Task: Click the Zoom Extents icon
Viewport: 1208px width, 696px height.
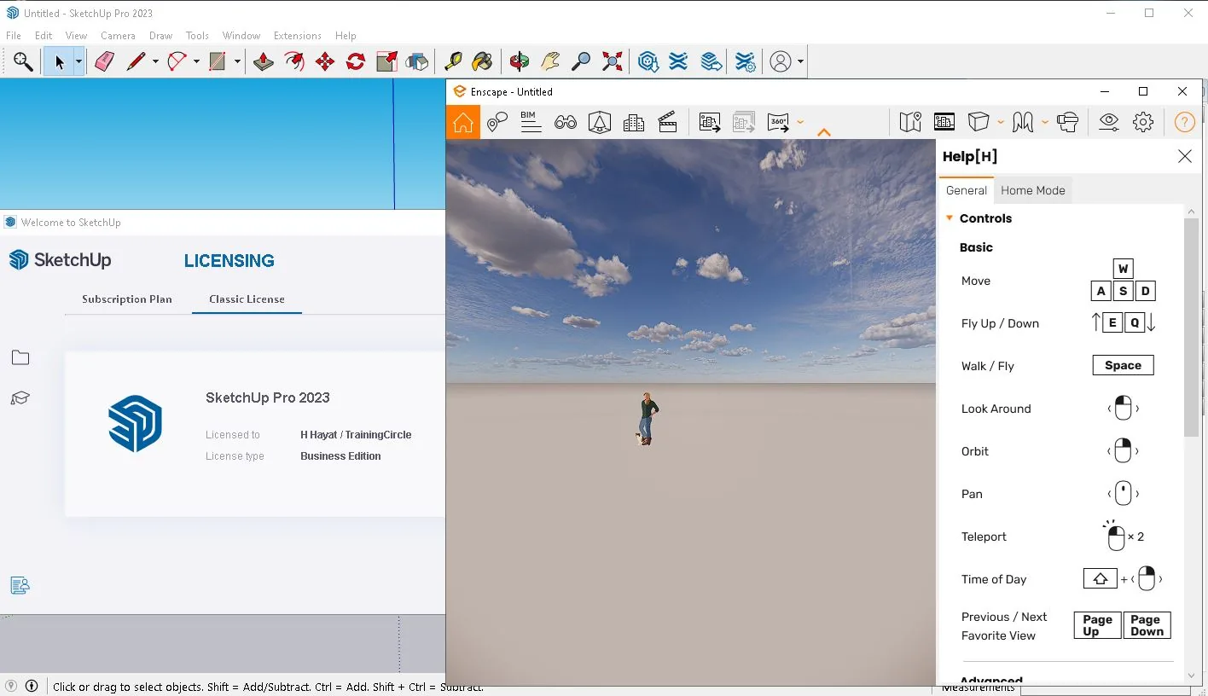Action: click(612, 61)
